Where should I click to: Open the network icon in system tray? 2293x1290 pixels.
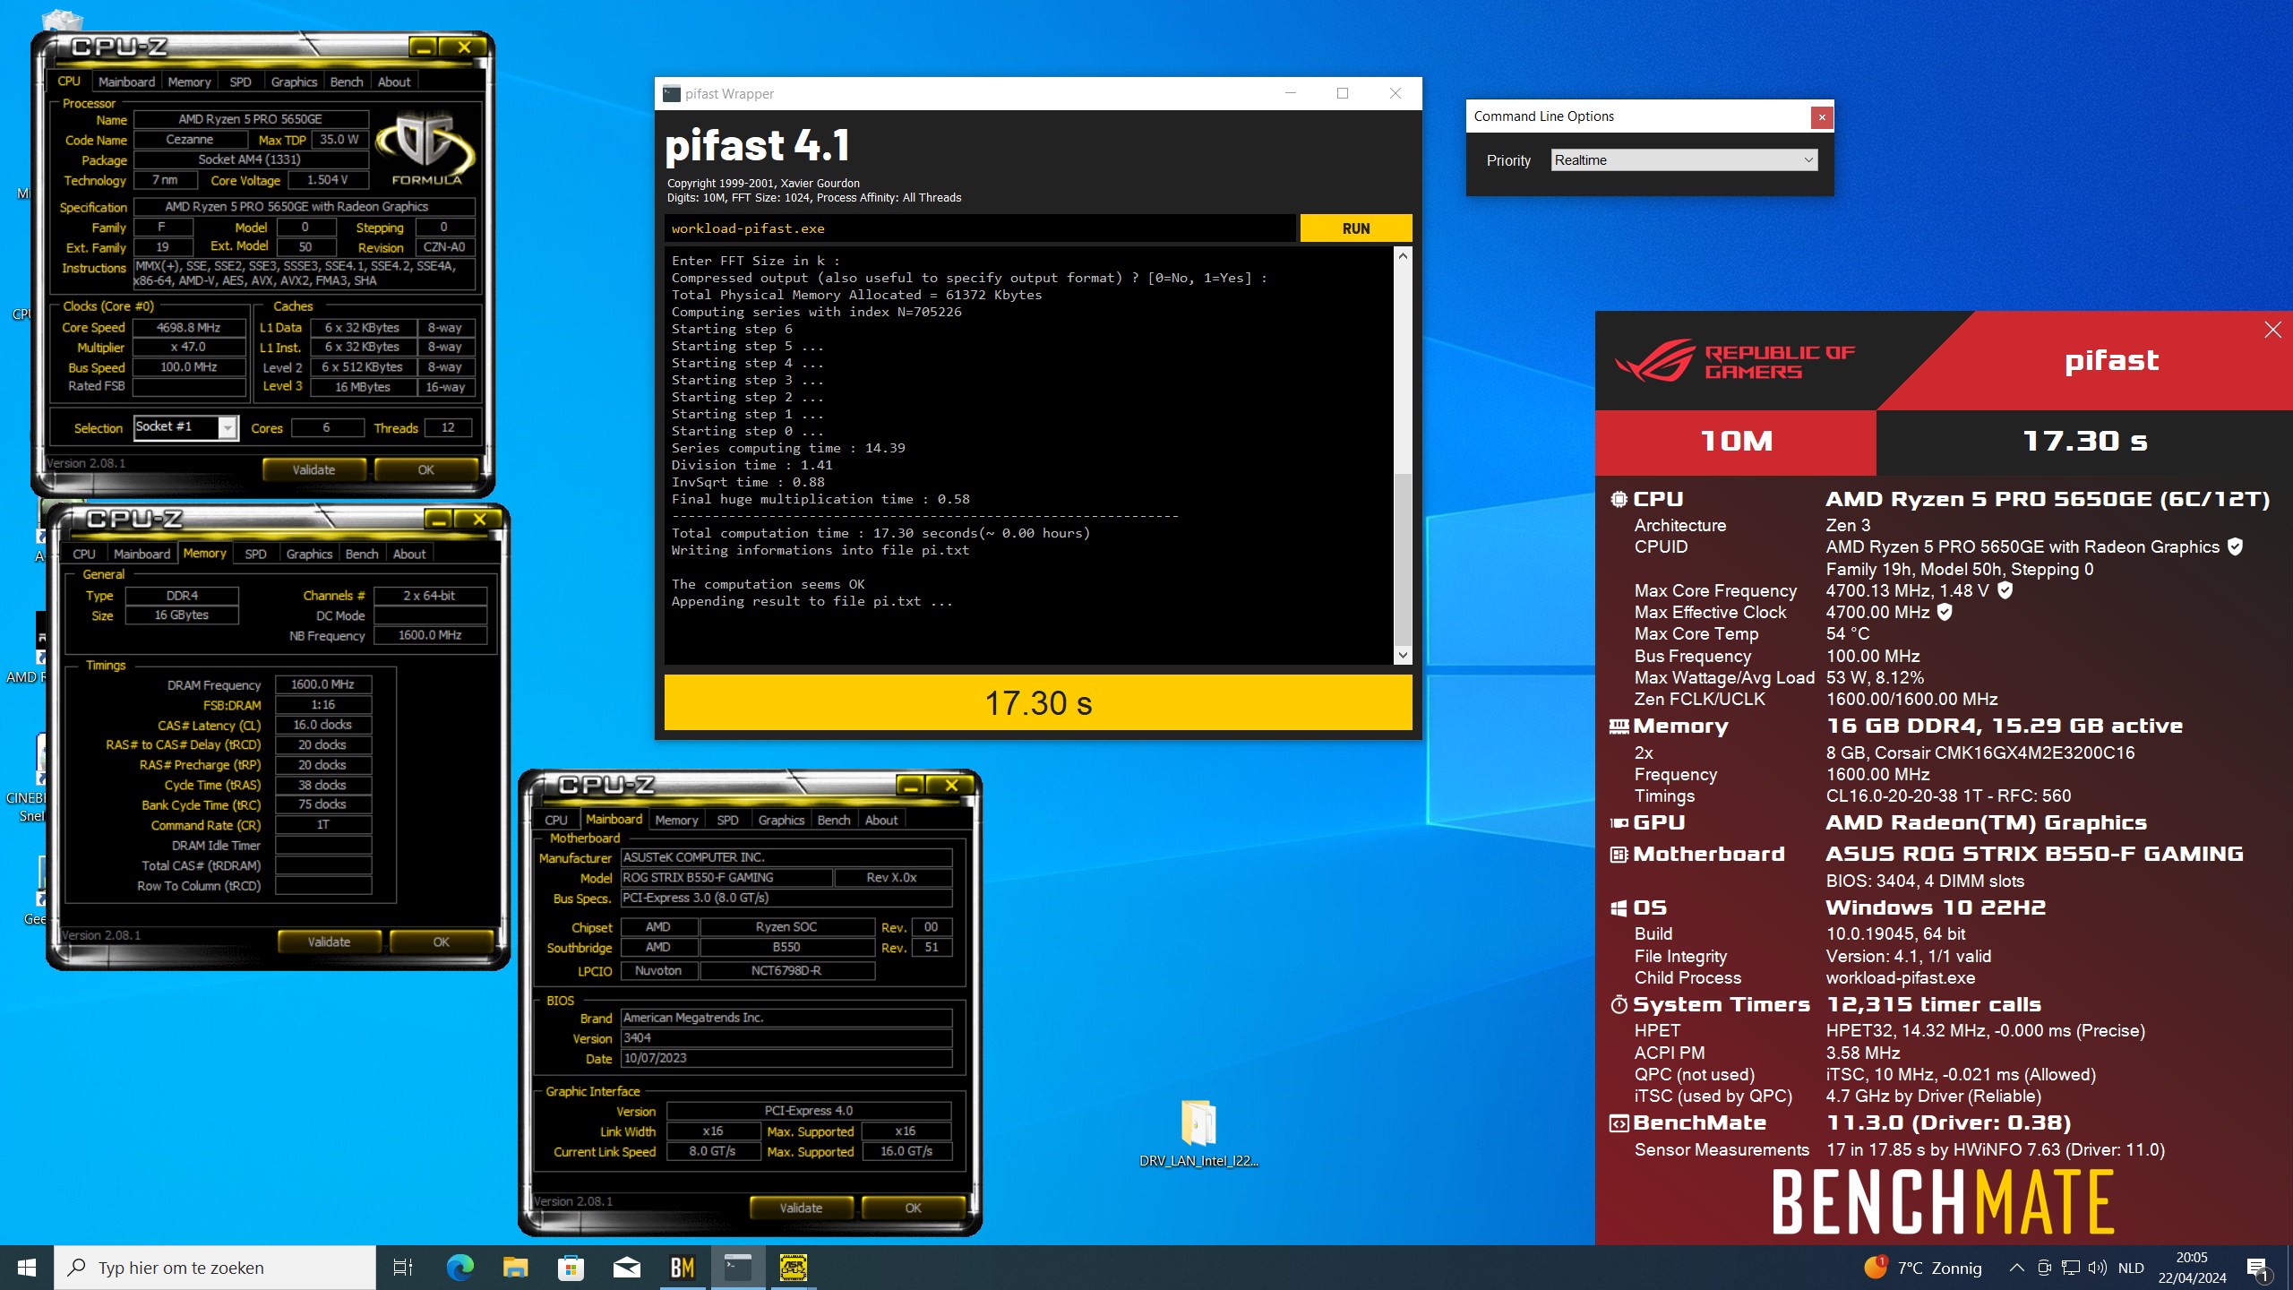click(2071, 1268)
